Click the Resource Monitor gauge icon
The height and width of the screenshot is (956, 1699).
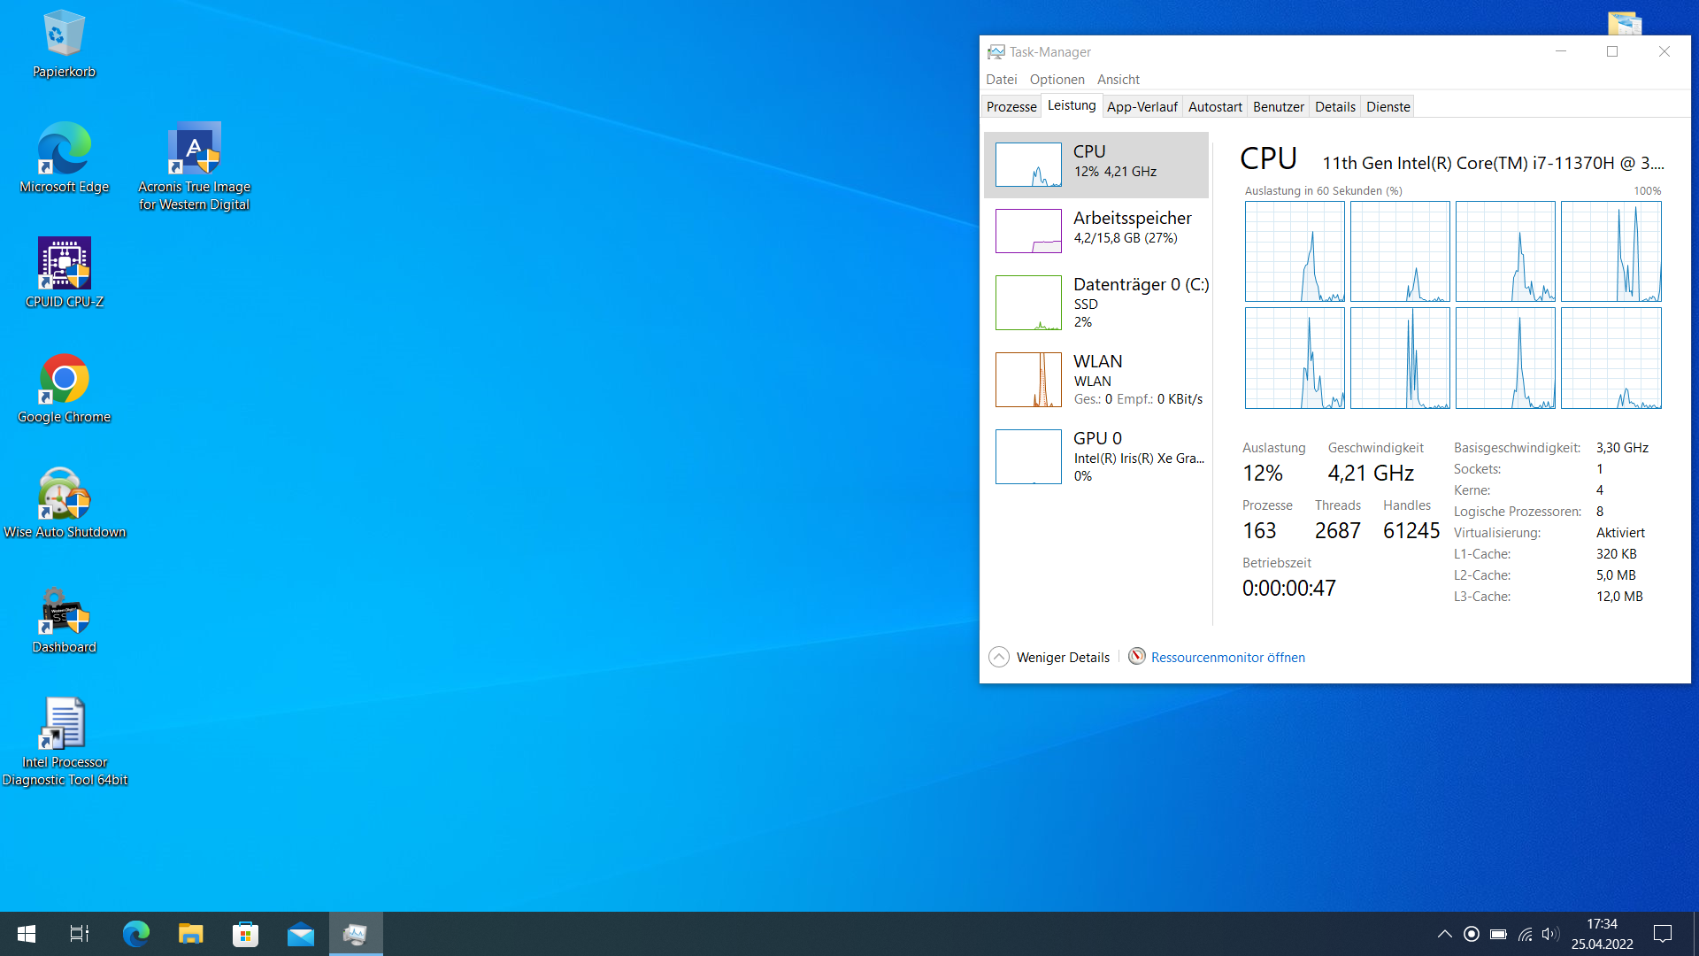(1137, 656)
